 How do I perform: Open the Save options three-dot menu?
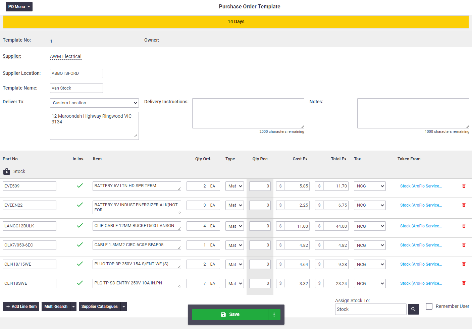pyautogui.click(x=274, y=315)
